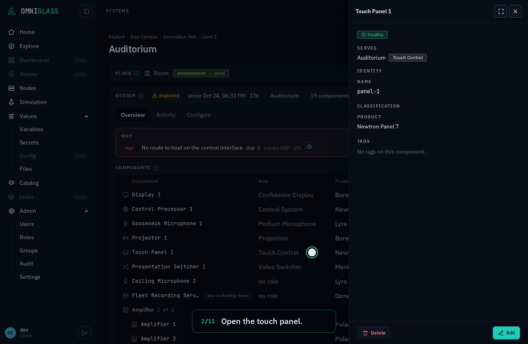Viewport: 528px width, 344px height.
Task: Open the Projector 1 component
Action: click(232, 238)
